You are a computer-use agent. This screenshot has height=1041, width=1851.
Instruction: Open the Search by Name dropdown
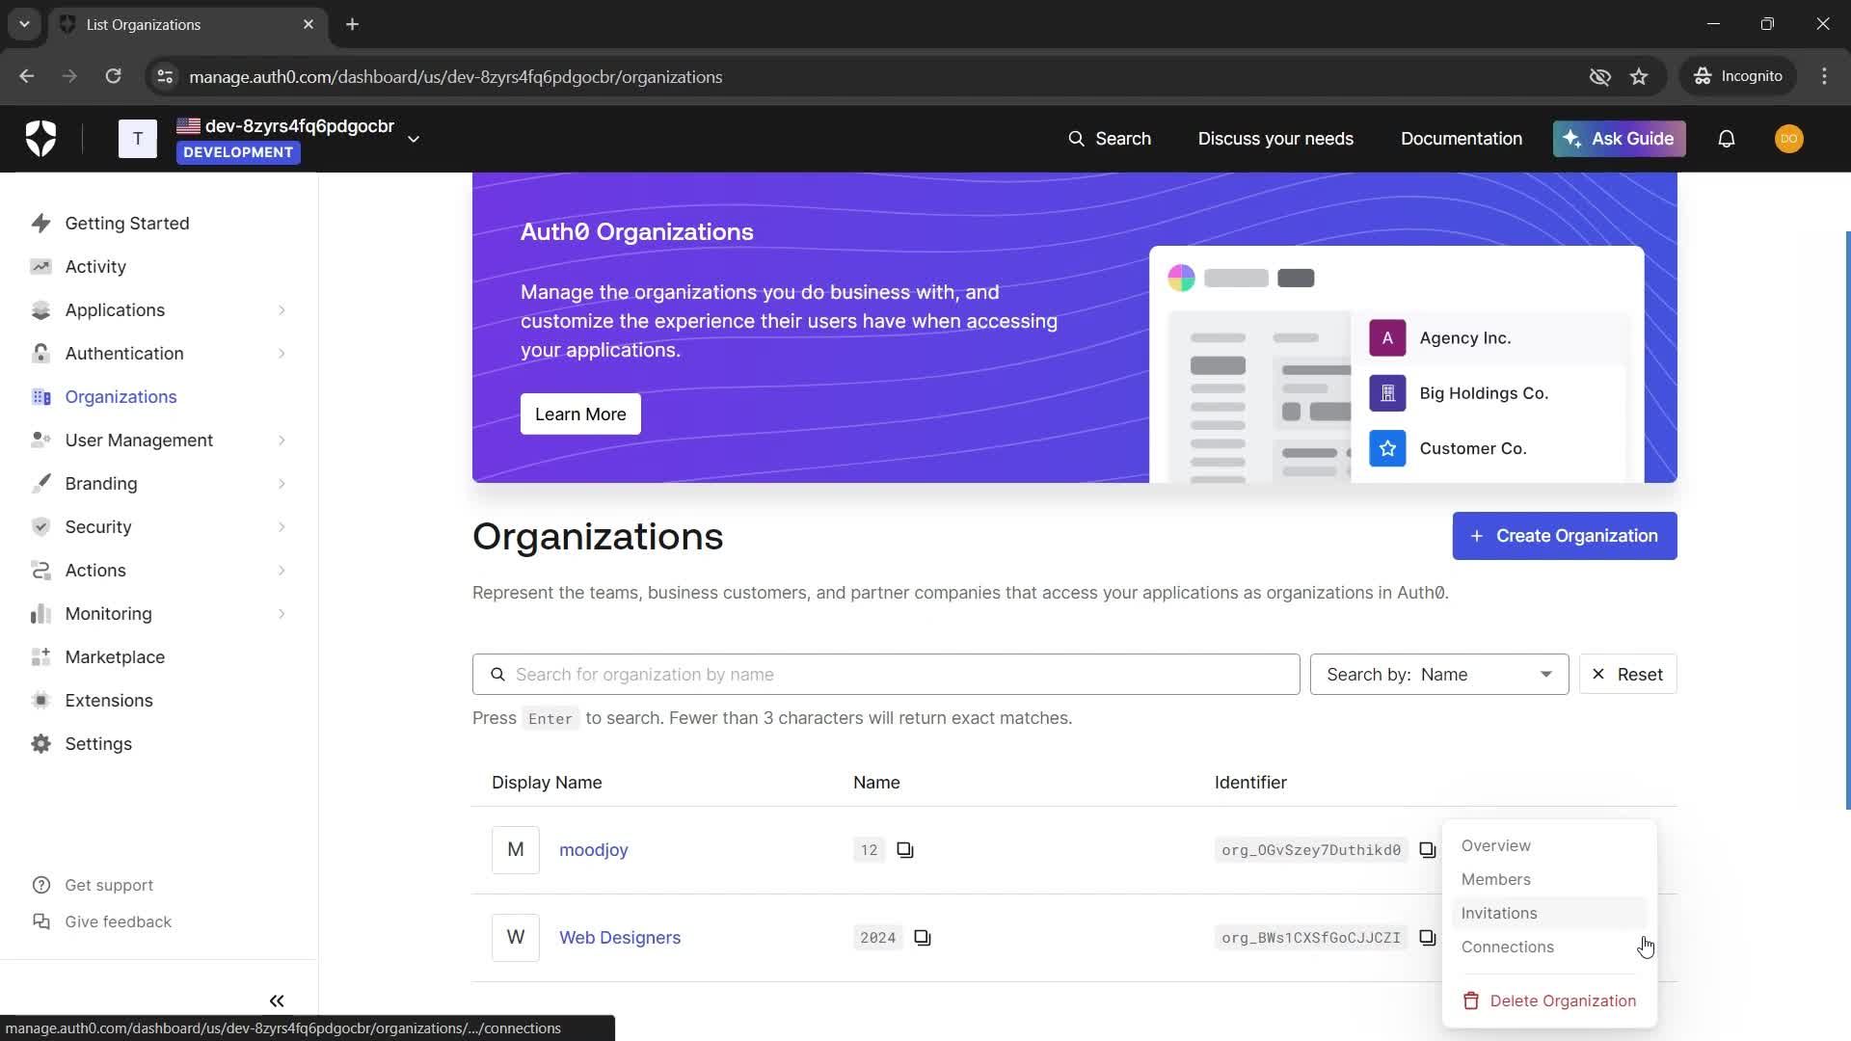pyautogui.click(x=1439, y=675)
